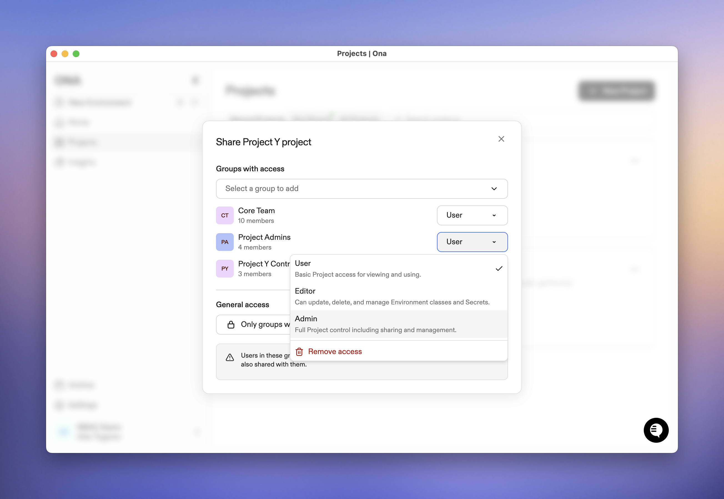
Task: Click Remove access for Project Admins
Action: coord(335,352)
